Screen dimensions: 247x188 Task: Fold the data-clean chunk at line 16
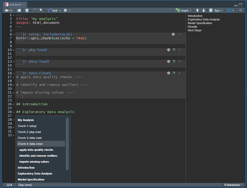point(14,73)
